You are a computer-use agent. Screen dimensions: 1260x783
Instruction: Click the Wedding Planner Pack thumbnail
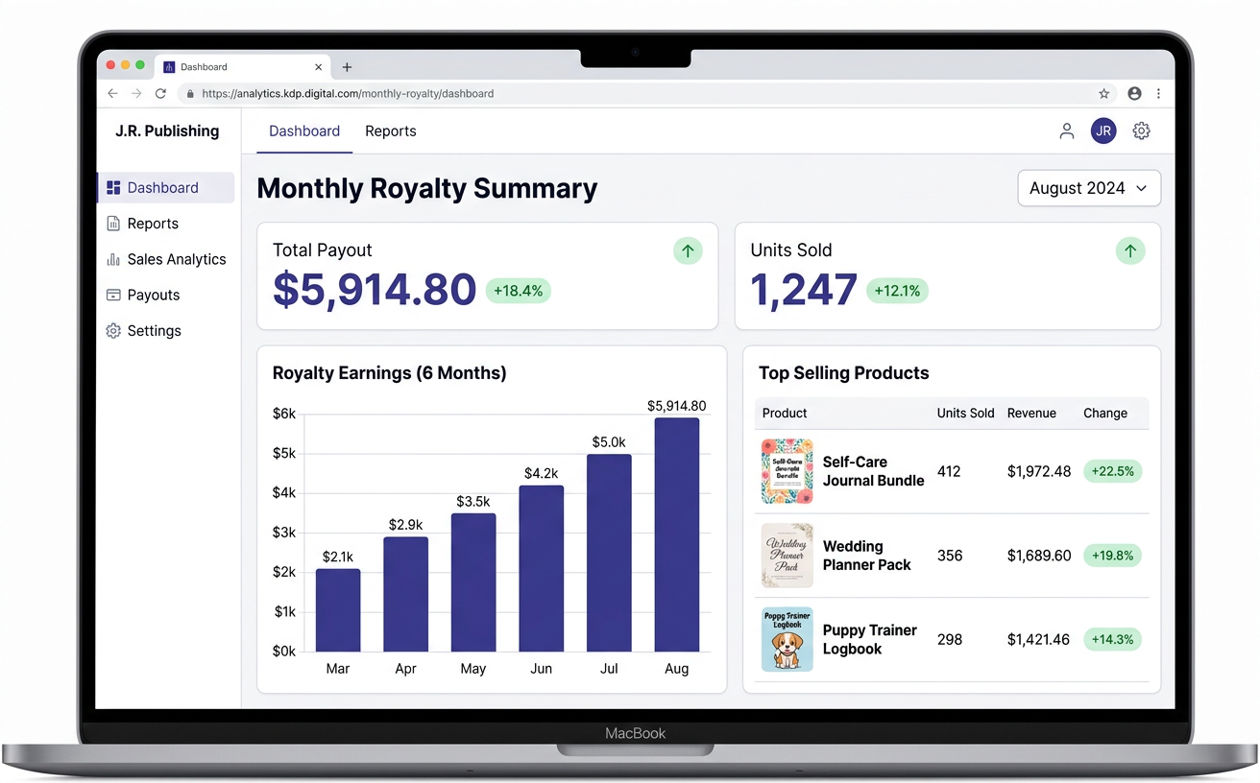pos(787,556)
